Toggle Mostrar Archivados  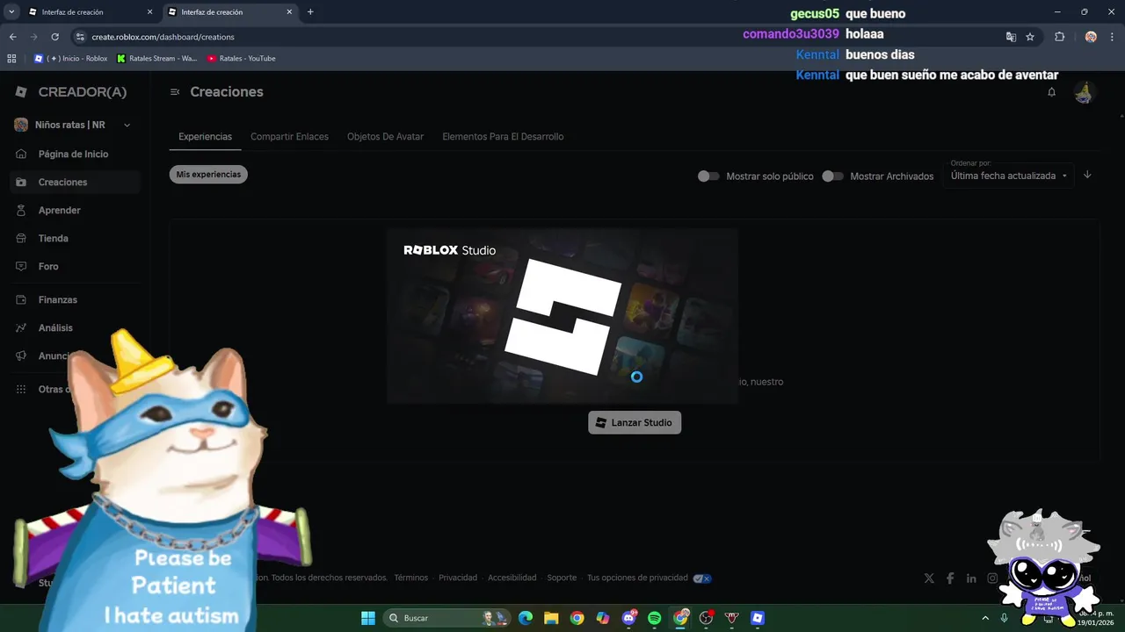pos(832,176)
